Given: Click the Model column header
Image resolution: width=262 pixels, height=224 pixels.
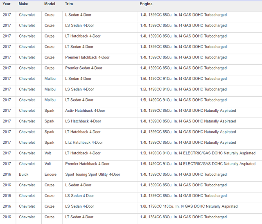Looking at the screenshot, I should [x=50, y=4].
